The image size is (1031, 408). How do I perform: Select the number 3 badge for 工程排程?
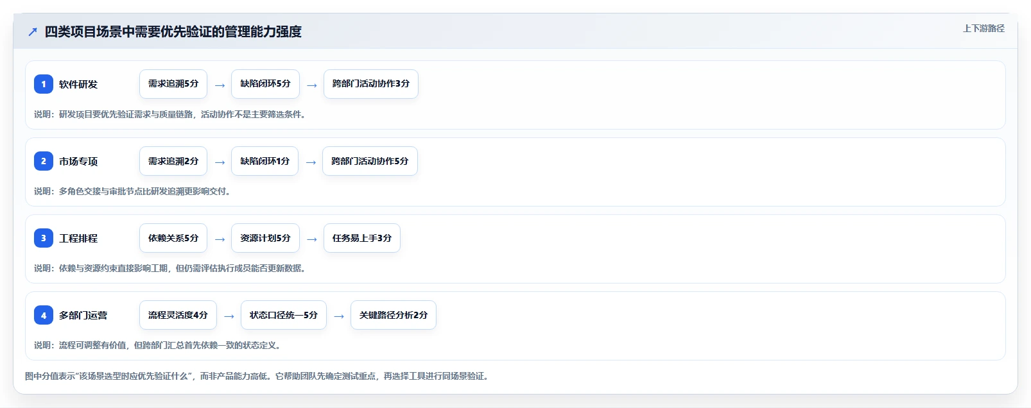[x=44, y=238]
